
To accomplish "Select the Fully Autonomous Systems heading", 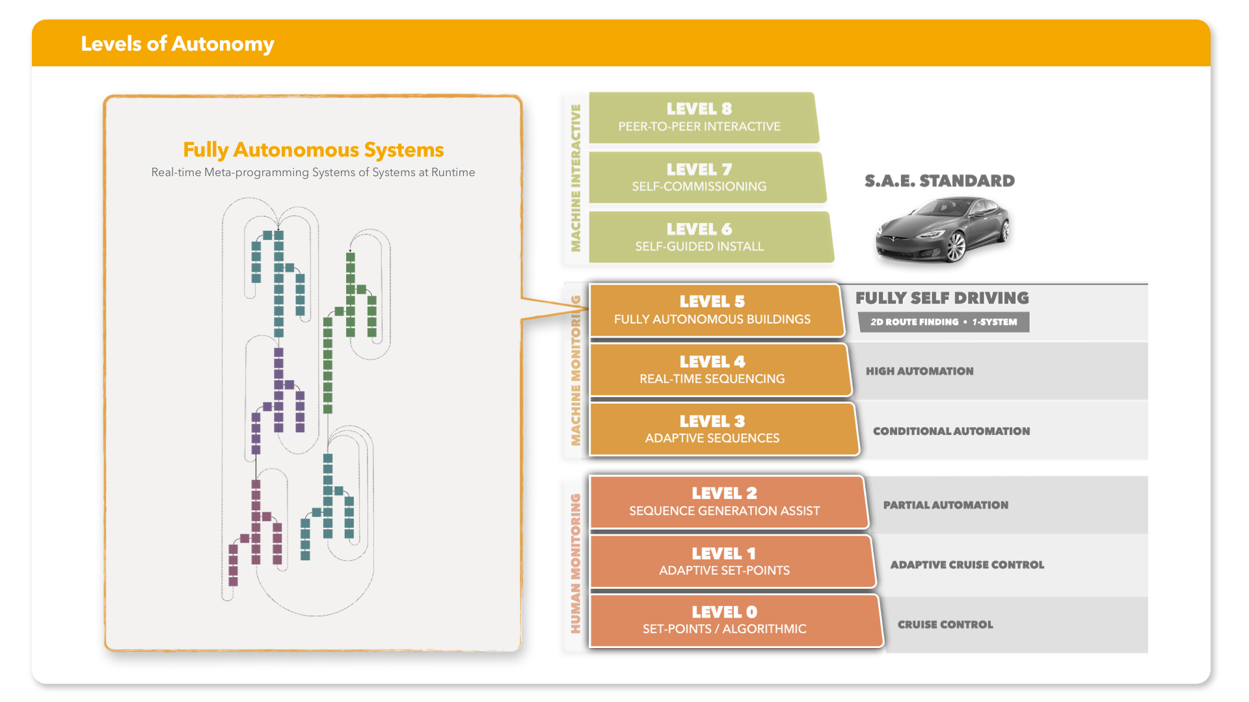I will (313, 149).
